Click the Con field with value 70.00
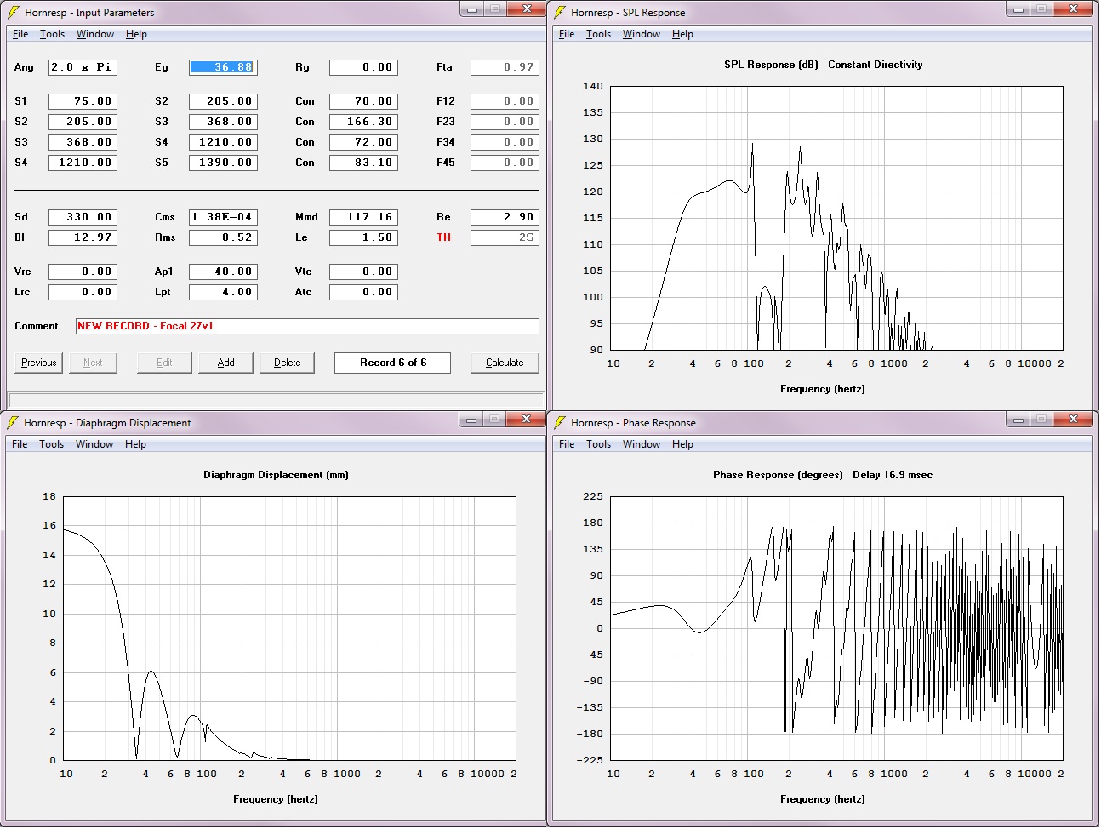 click(363, 101)
